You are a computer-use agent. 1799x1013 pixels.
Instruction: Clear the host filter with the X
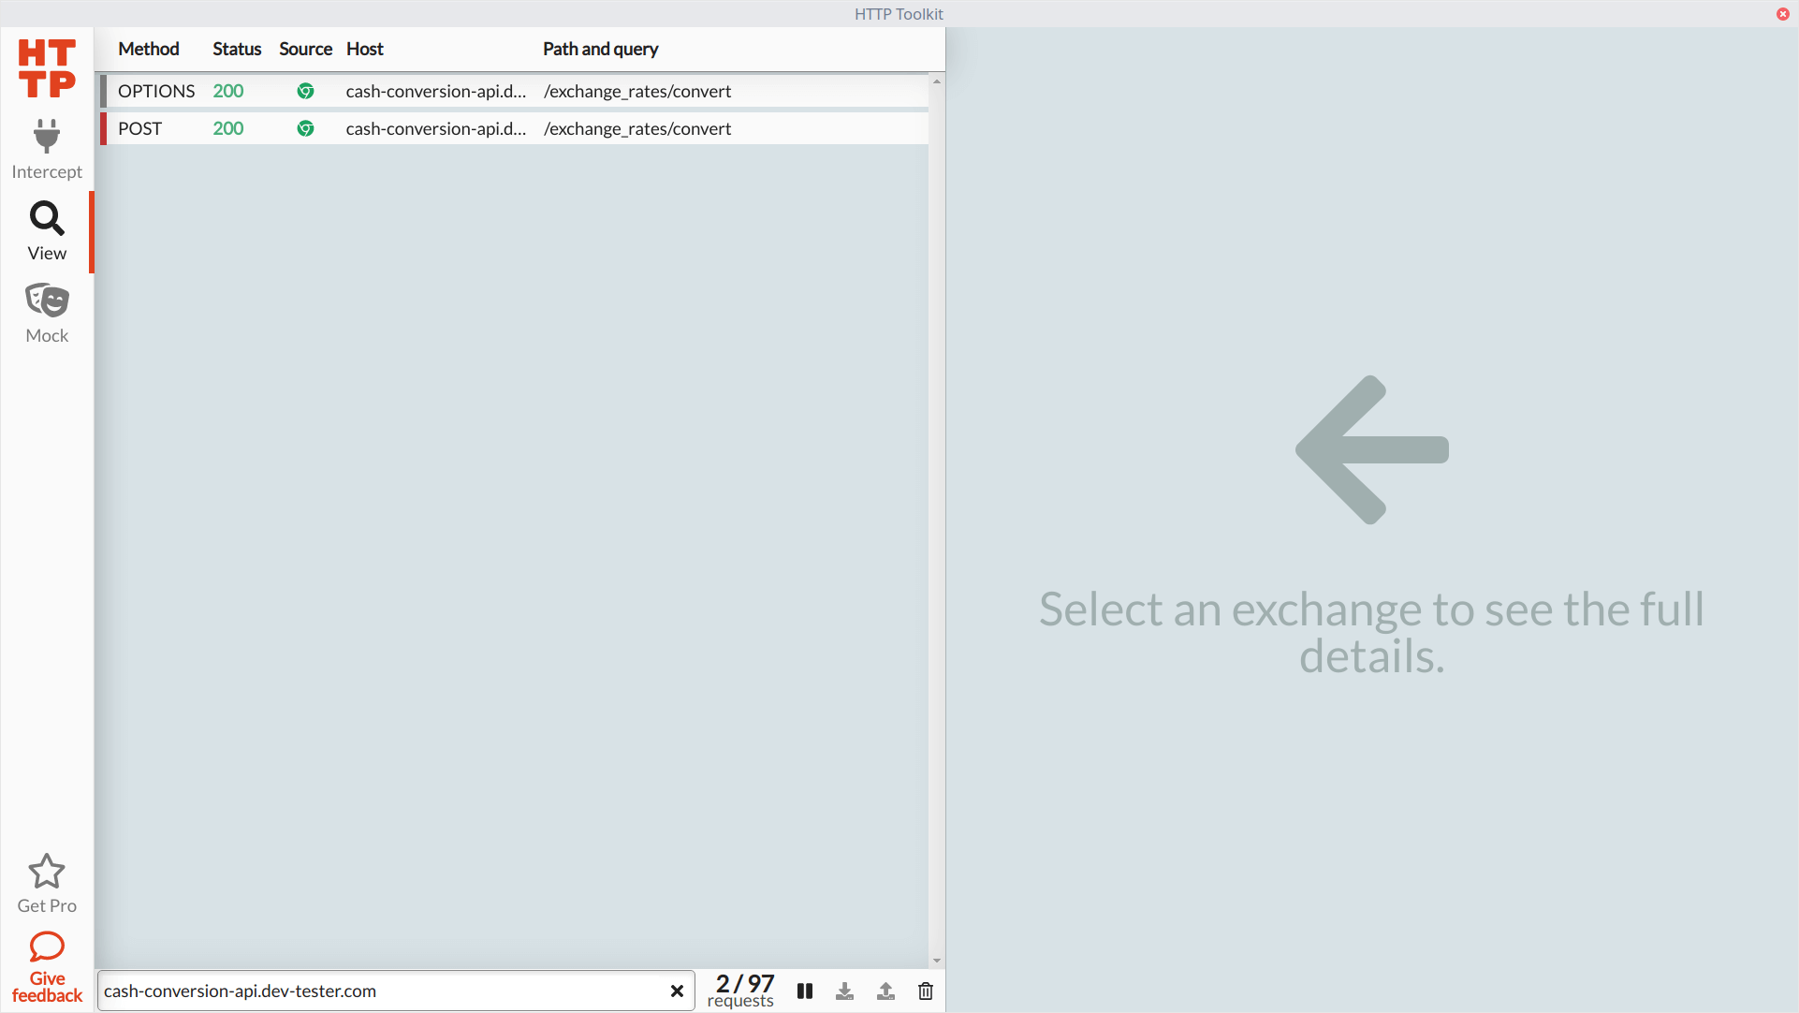pos(677,991)
